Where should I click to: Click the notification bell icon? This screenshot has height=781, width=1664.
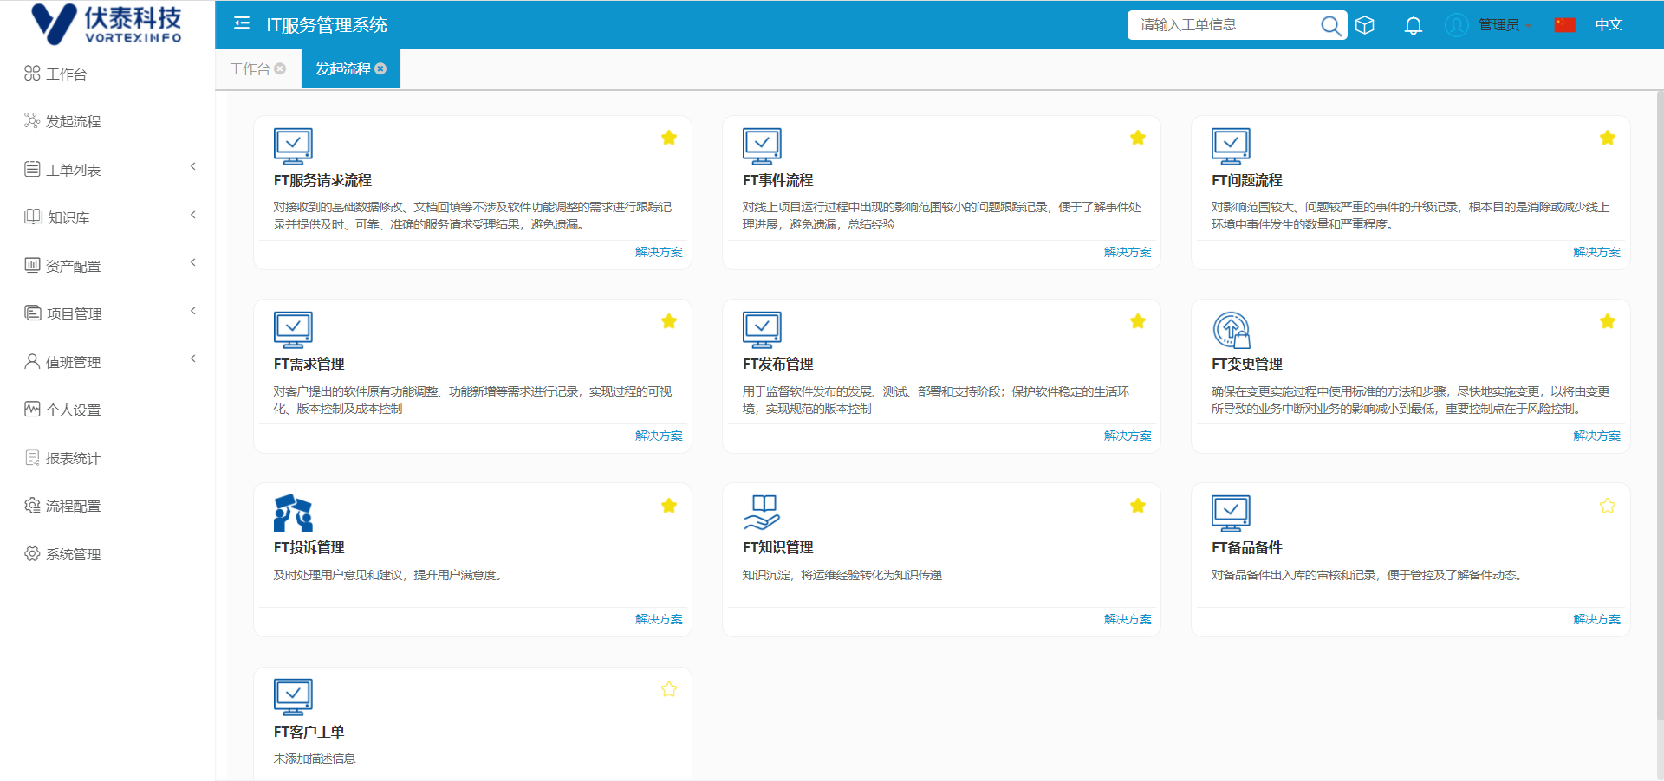[x=1413, y=25]
